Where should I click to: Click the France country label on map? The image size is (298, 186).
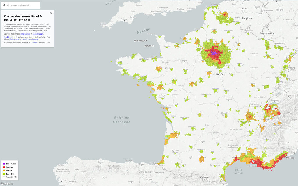point(219,74)
